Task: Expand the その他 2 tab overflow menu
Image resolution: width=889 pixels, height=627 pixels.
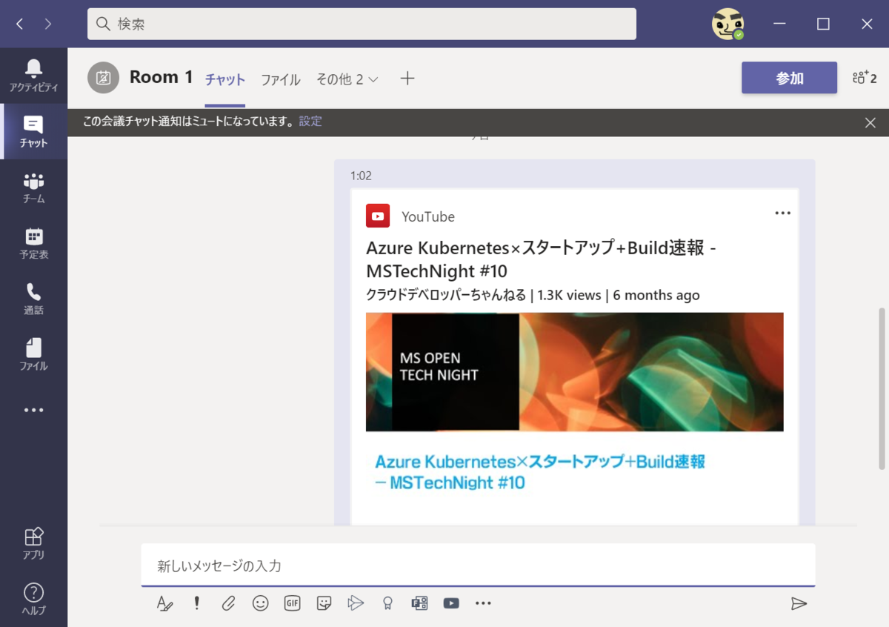Action: pos(347,79)
